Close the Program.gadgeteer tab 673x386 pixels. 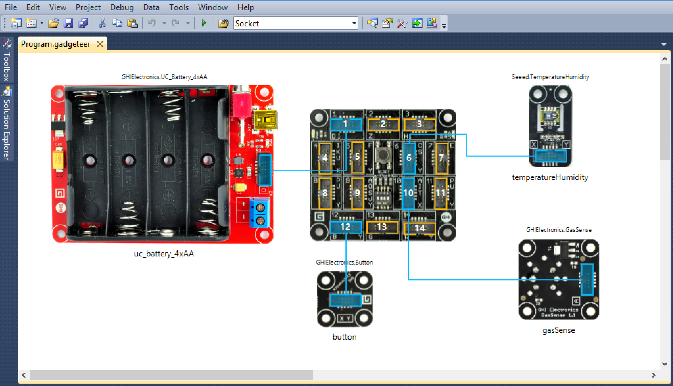click(100, 44)
